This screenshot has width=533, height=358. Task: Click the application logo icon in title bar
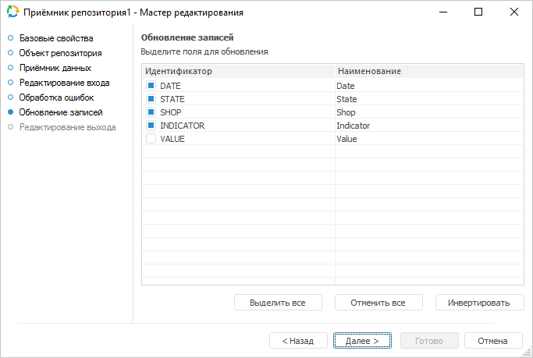click(12, 12)
